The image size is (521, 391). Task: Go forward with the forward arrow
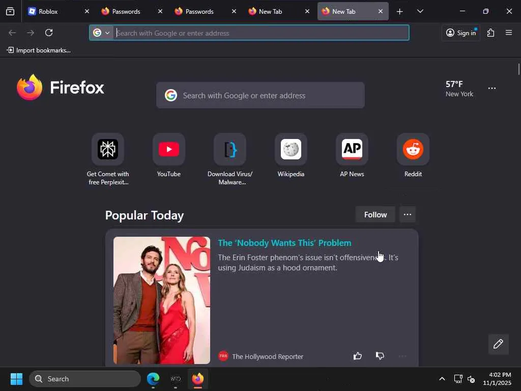click(x=31, y=33)
